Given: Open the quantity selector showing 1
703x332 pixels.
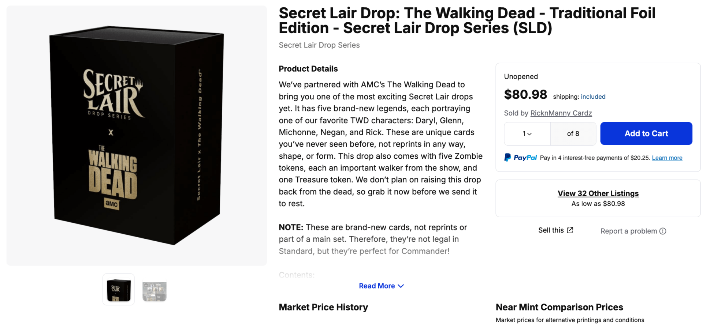Looking at the screenshot, I should (527, 133).
